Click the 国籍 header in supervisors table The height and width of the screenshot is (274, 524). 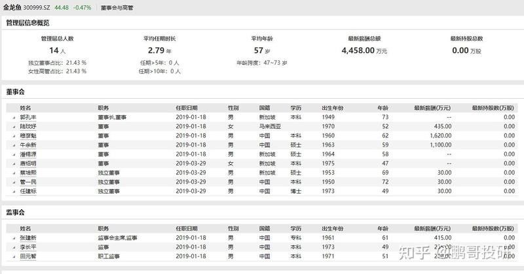pyautogui.click(x=264, y=228)
